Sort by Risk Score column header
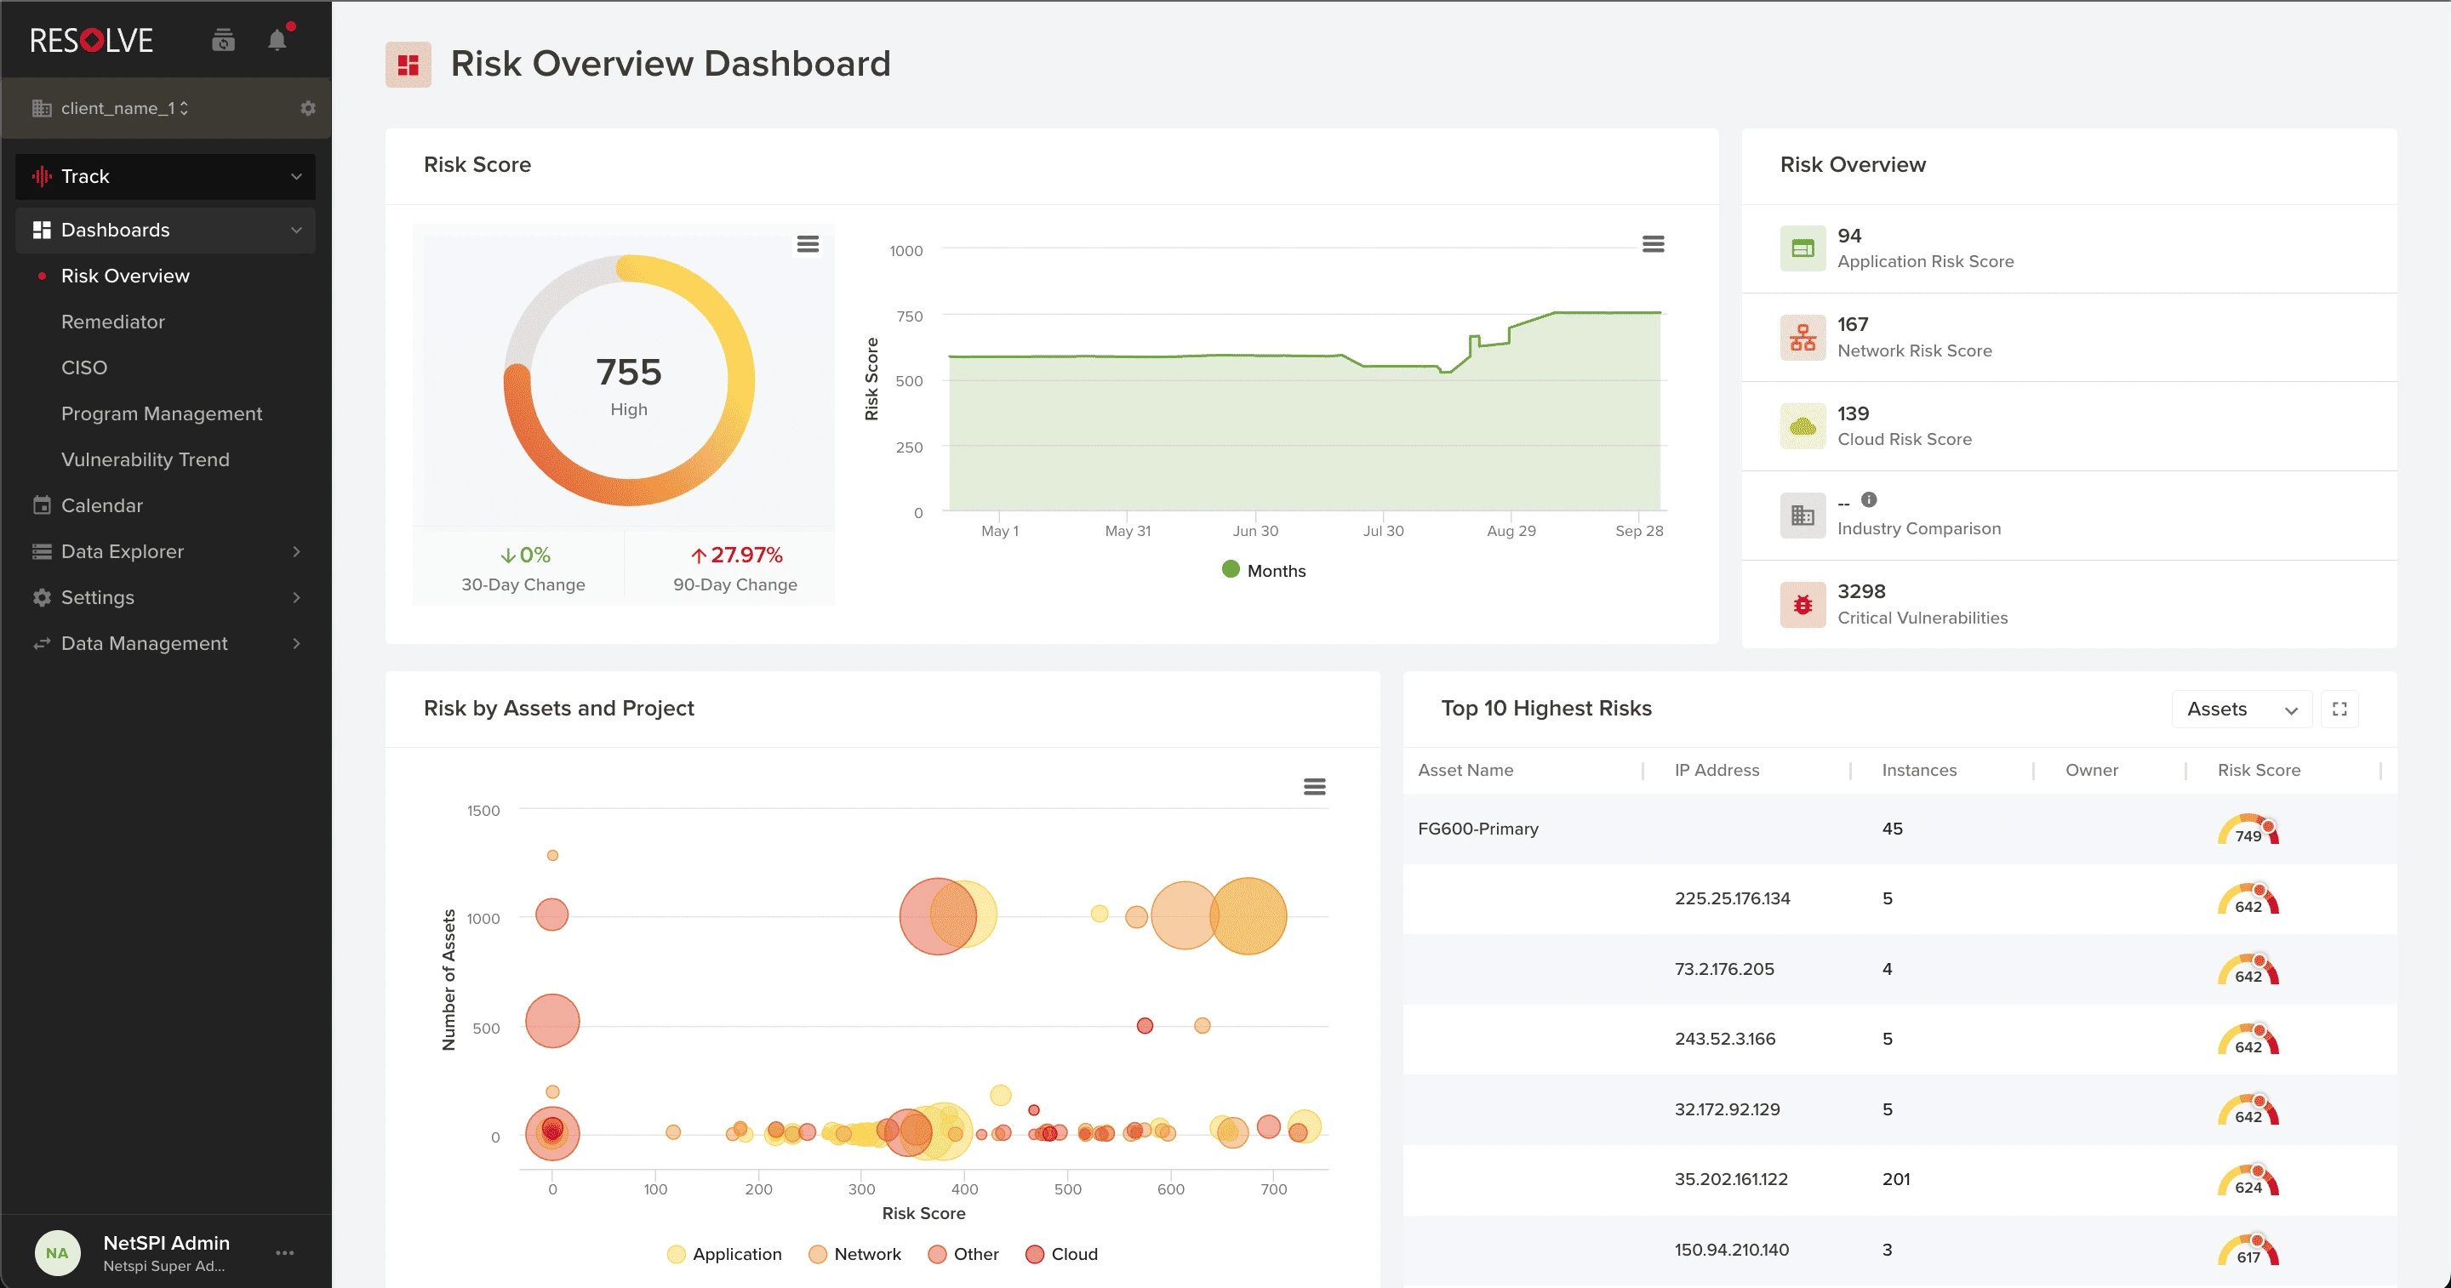The width and height of the screenshot is (2451, 1288). 2259,771
